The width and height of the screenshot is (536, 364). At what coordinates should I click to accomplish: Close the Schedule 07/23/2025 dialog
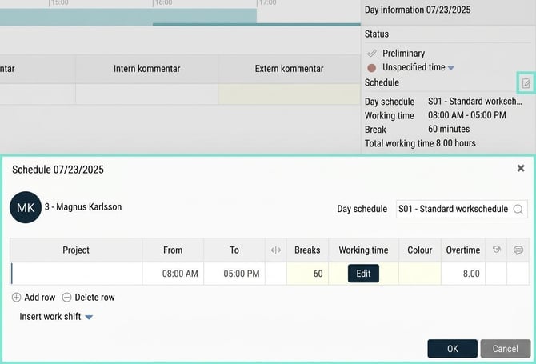pos(521,168)
